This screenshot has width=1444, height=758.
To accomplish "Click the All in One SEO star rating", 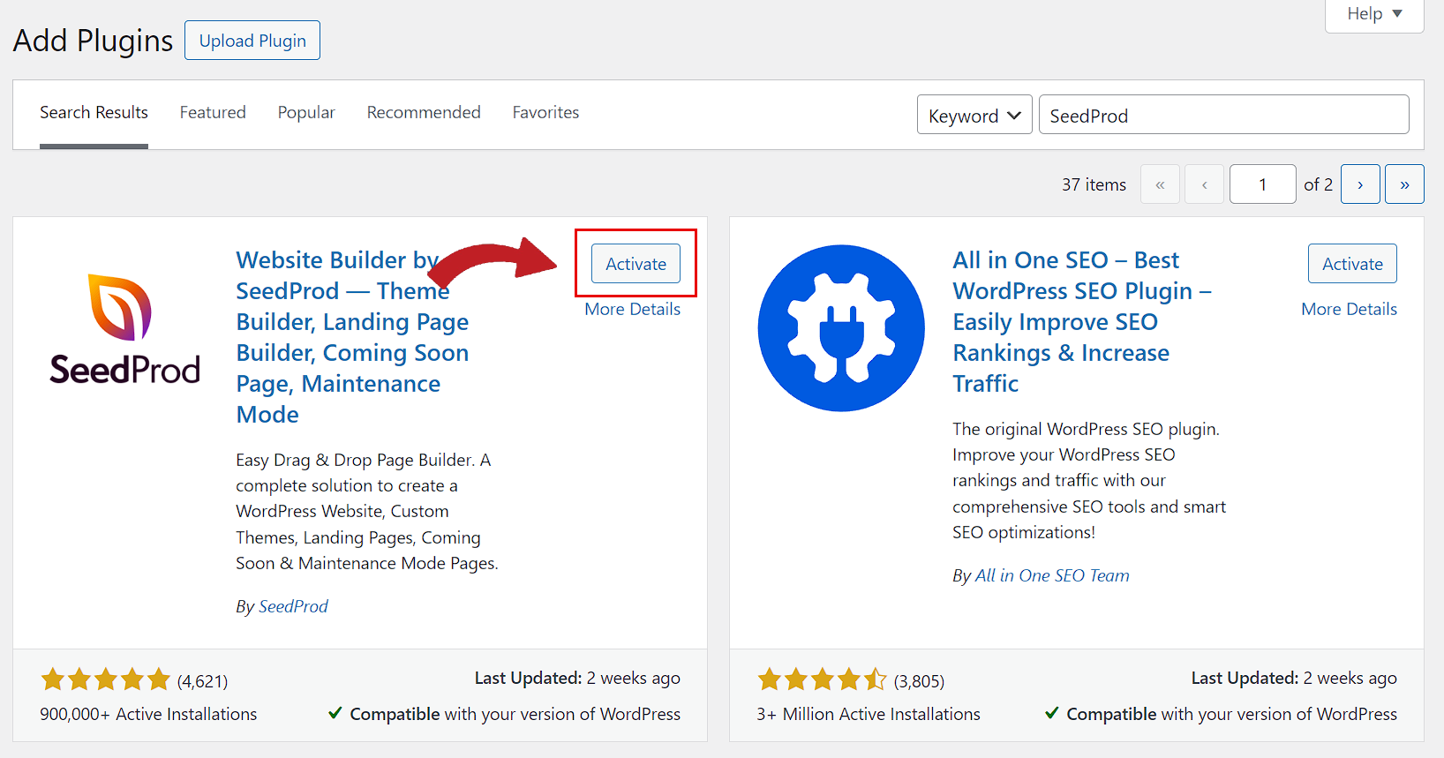I will coord(822,679).
